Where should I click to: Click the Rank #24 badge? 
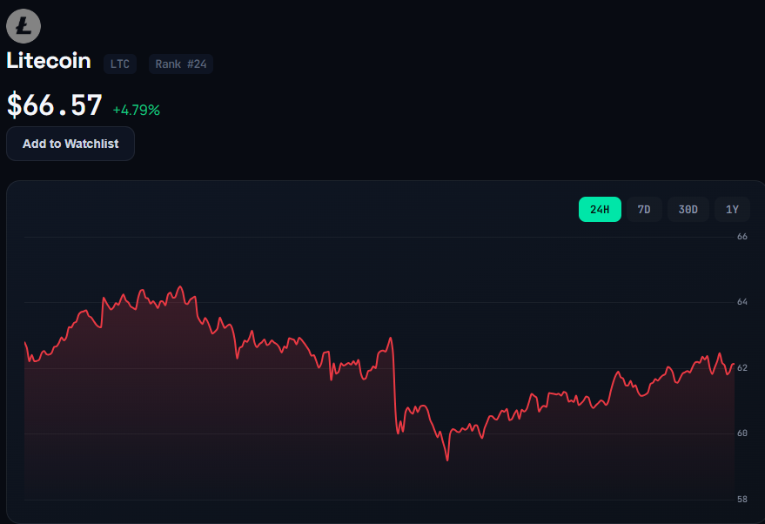181,64
